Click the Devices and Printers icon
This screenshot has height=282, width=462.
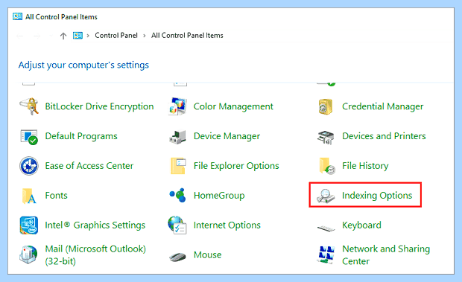click(x=326, y=138)
